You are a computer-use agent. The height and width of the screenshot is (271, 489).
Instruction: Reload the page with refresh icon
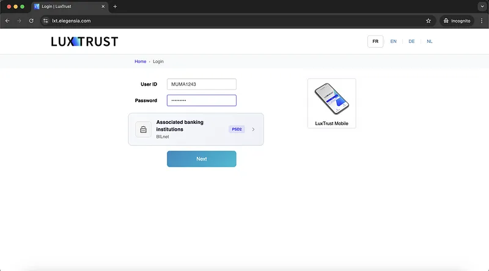tap(31, 21)
